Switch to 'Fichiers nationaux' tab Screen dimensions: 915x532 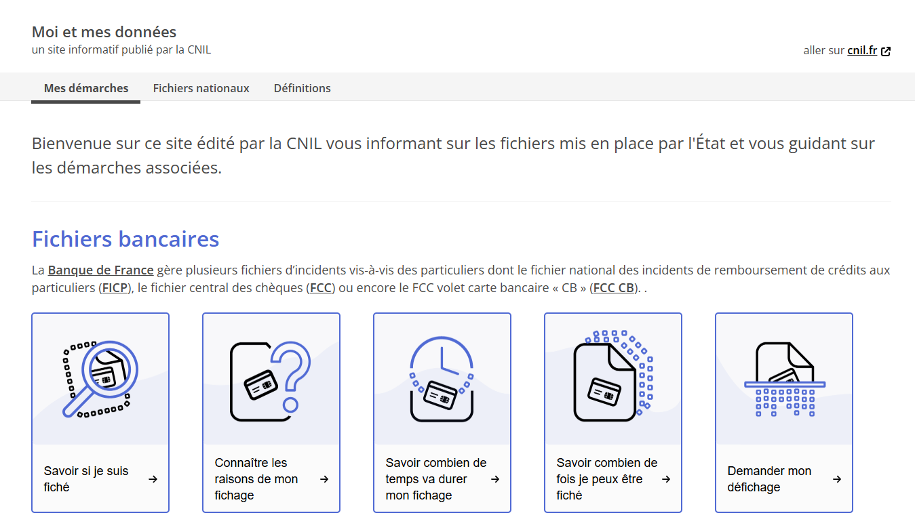point(201,88)
